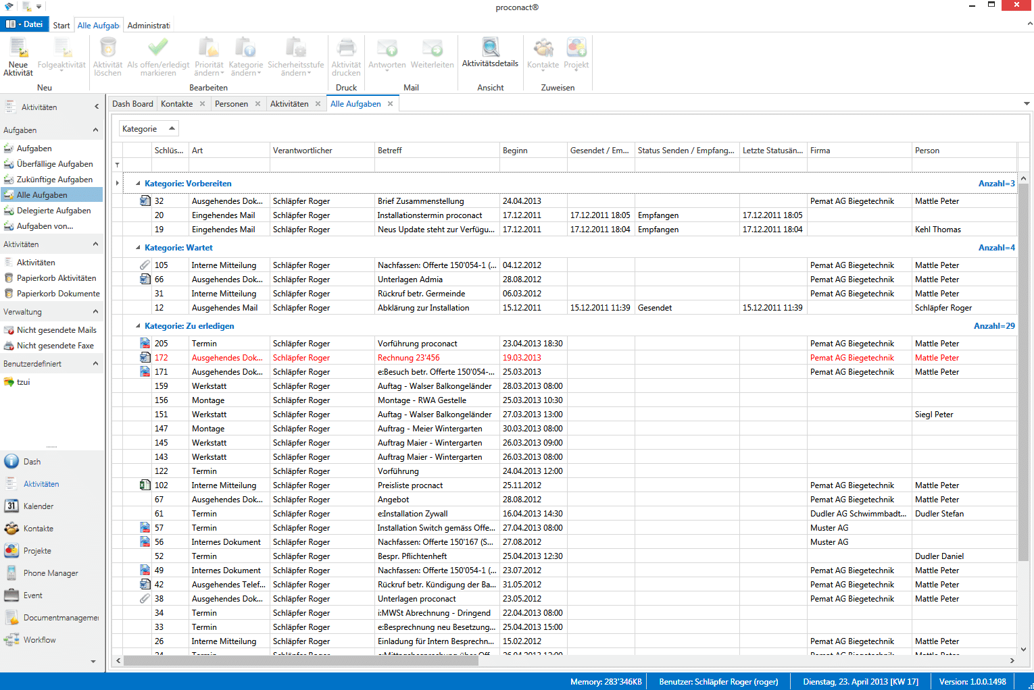
Task: Close the Alle Aufgaben tab
Action: pyautogui.click(x=390, y=104)
